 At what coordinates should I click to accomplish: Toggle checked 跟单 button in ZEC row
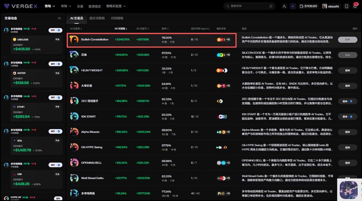pos(348,101)
